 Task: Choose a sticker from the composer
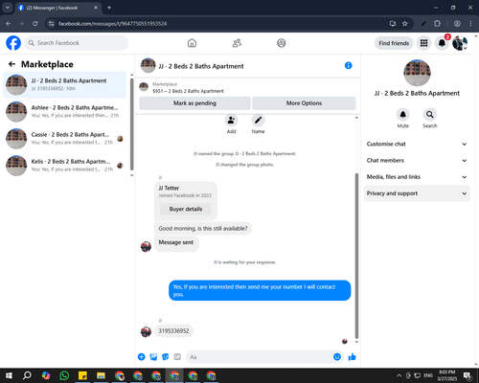pos(166,357)
